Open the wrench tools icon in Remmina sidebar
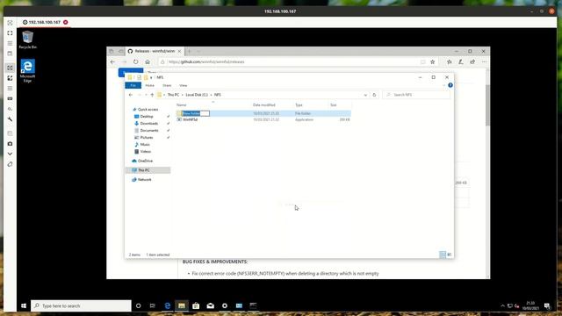 10,119
